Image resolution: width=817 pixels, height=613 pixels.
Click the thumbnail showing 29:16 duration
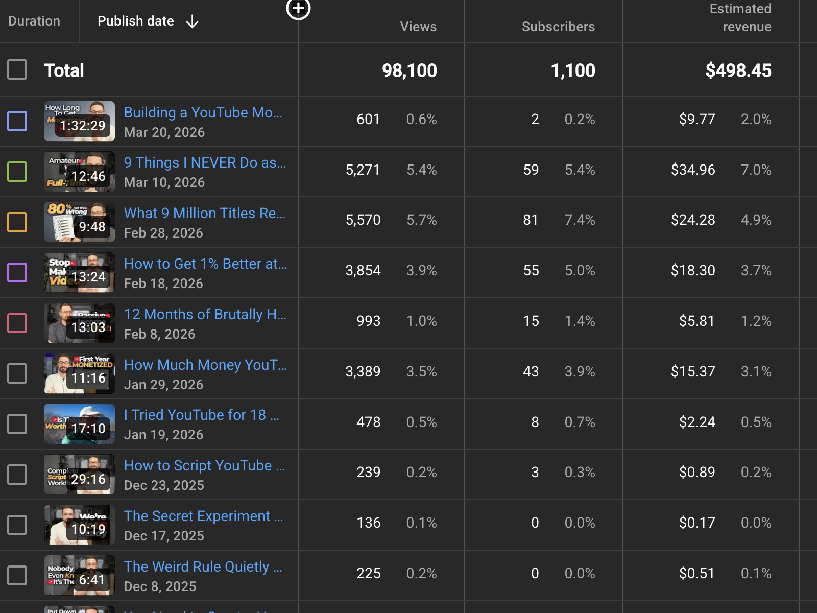[79, 475]
